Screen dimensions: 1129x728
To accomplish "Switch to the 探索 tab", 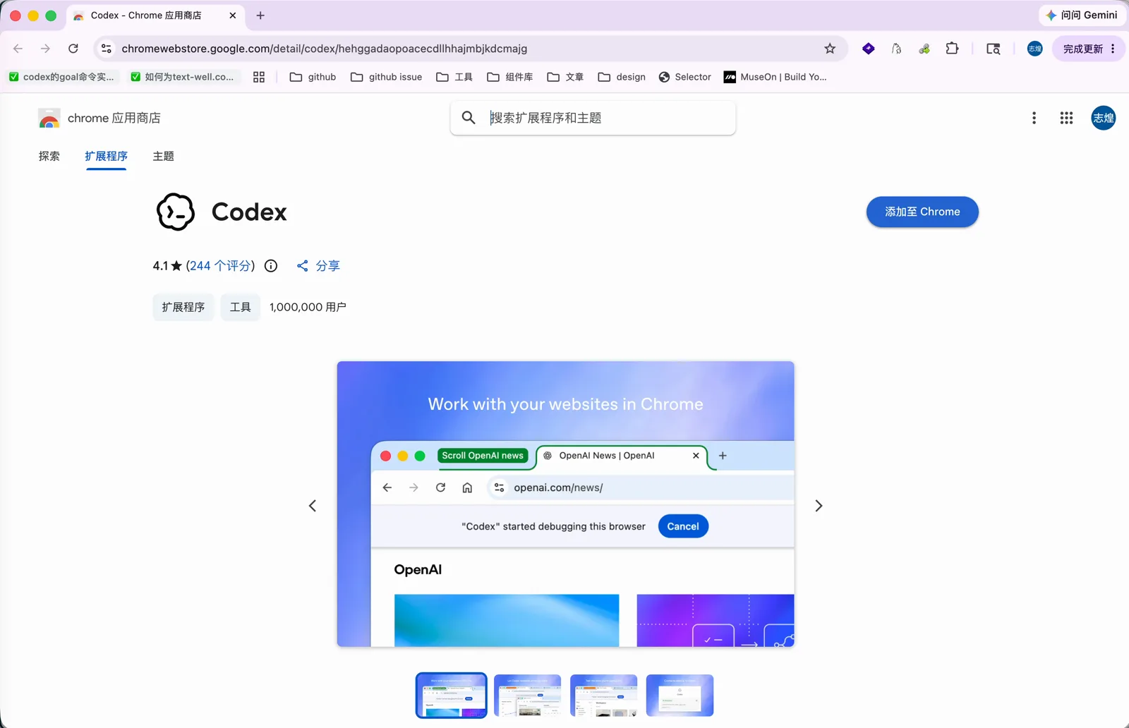I will click(49, 156).
